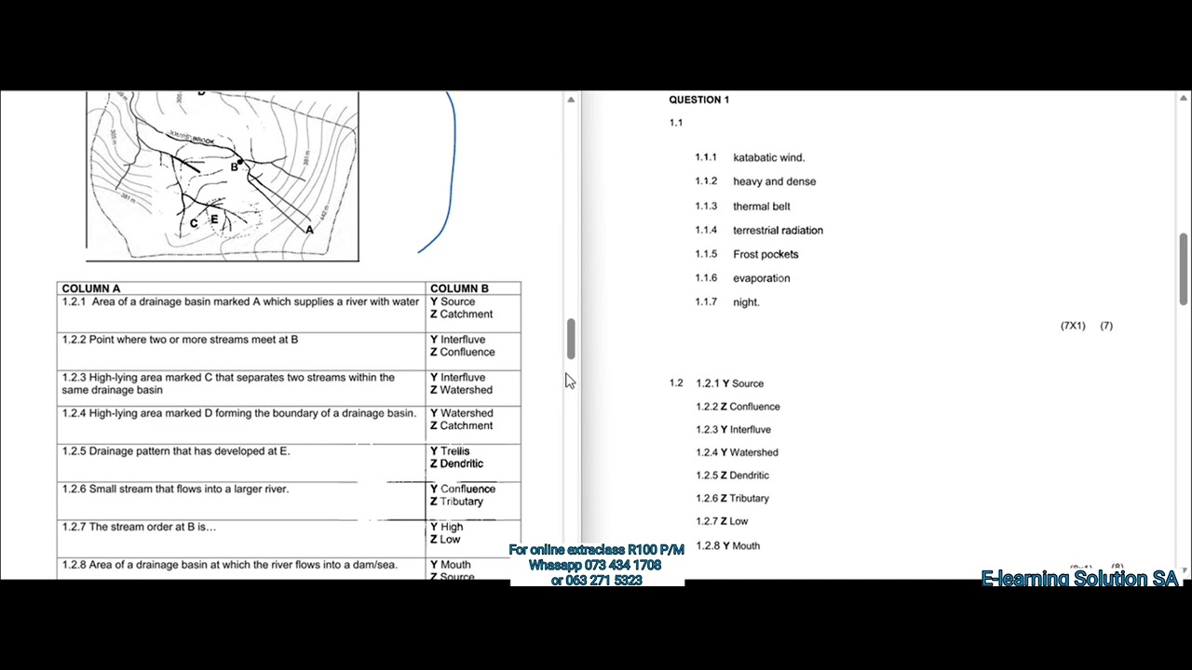Click answer 1.2.5 Z Dendritic

coord(732,476)
